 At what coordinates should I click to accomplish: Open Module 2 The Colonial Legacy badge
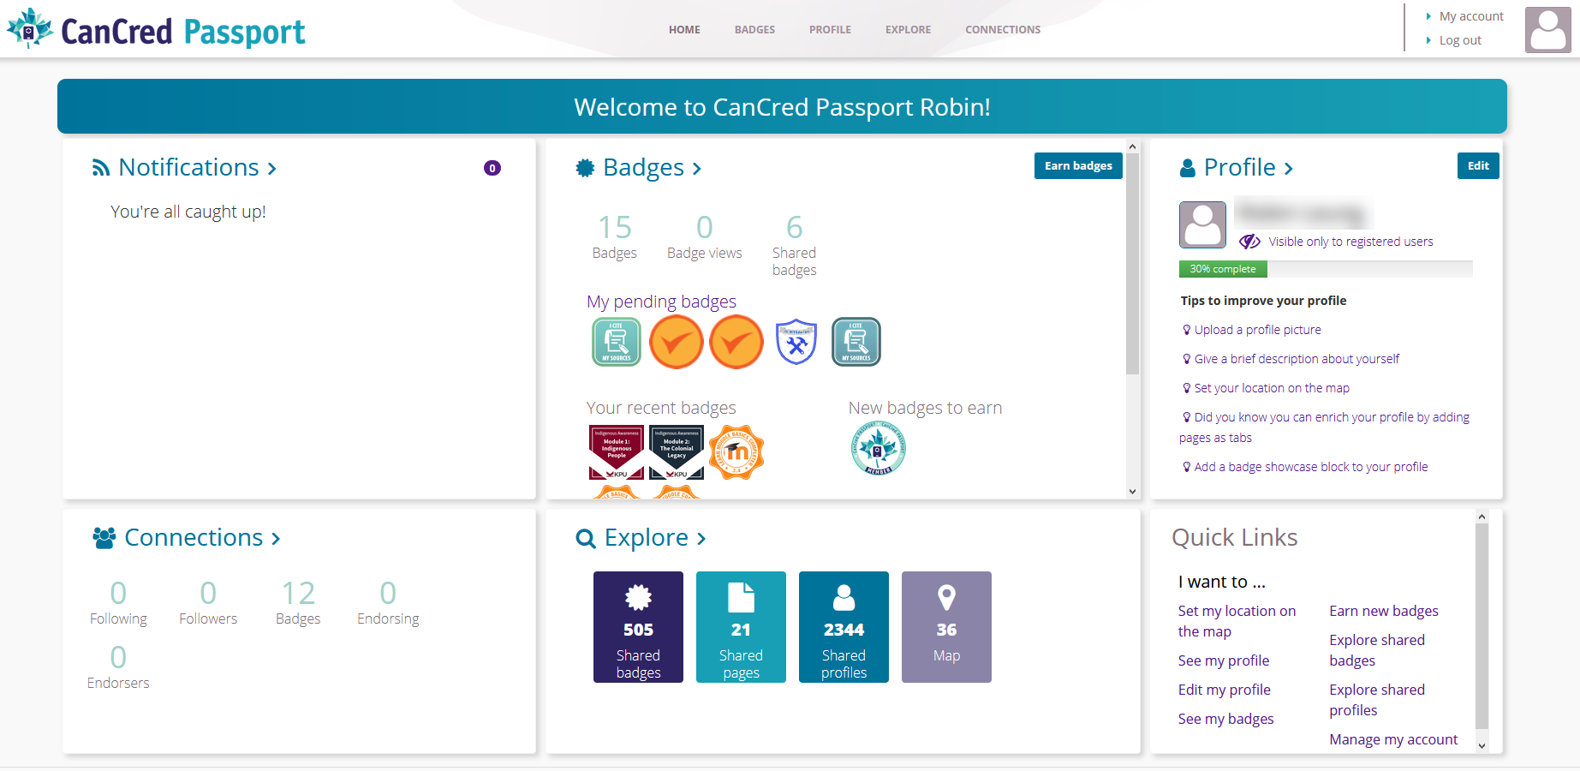pos(677,452)
